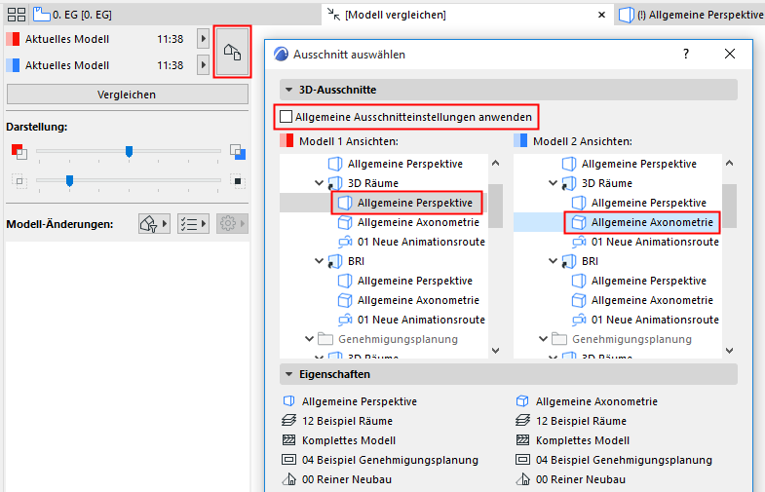Click the model color balance slider handle

tap(129, 152)
